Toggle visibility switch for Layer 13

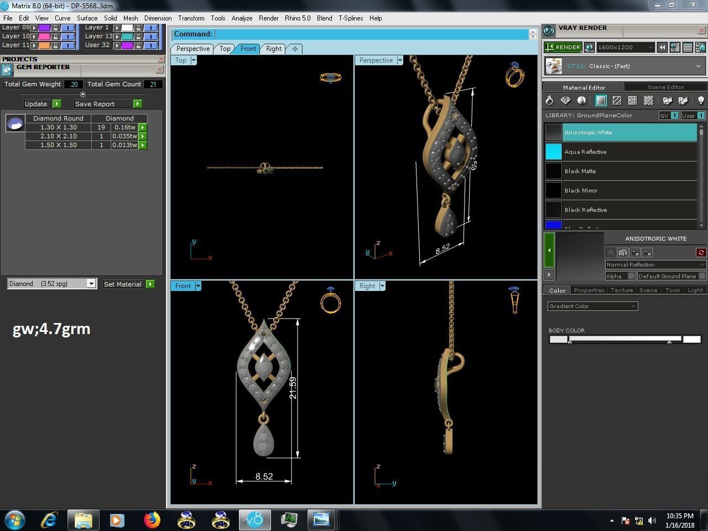coord(150,37)
